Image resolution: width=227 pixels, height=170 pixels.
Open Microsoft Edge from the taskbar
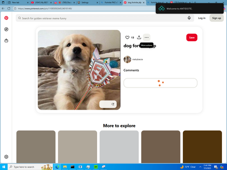click(x=57, y=167)
